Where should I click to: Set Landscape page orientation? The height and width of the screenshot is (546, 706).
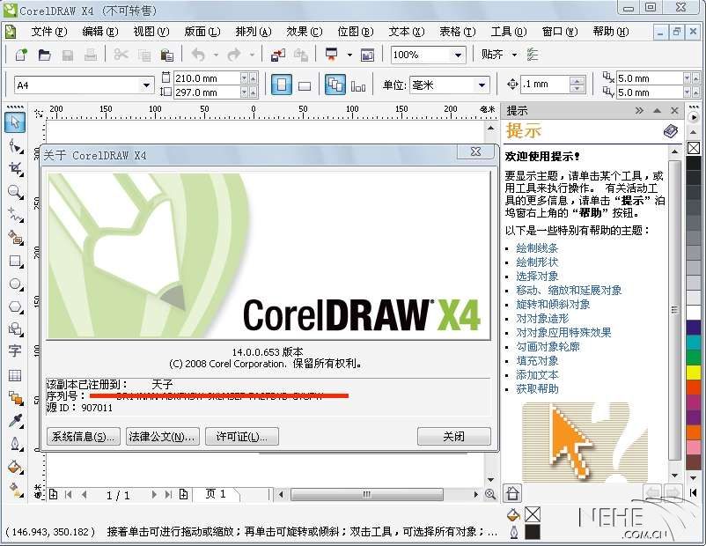coord(305,85)
